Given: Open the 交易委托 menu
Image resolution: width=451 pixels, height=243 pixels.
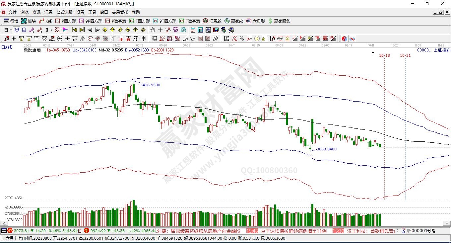Looking at the screenshot, I should coord(120,12).
